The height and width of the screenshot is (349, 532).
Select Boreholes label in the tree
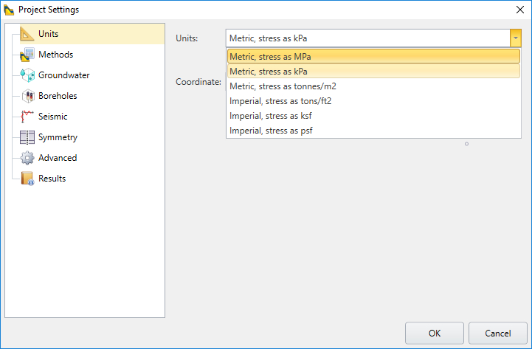(58, 96)
